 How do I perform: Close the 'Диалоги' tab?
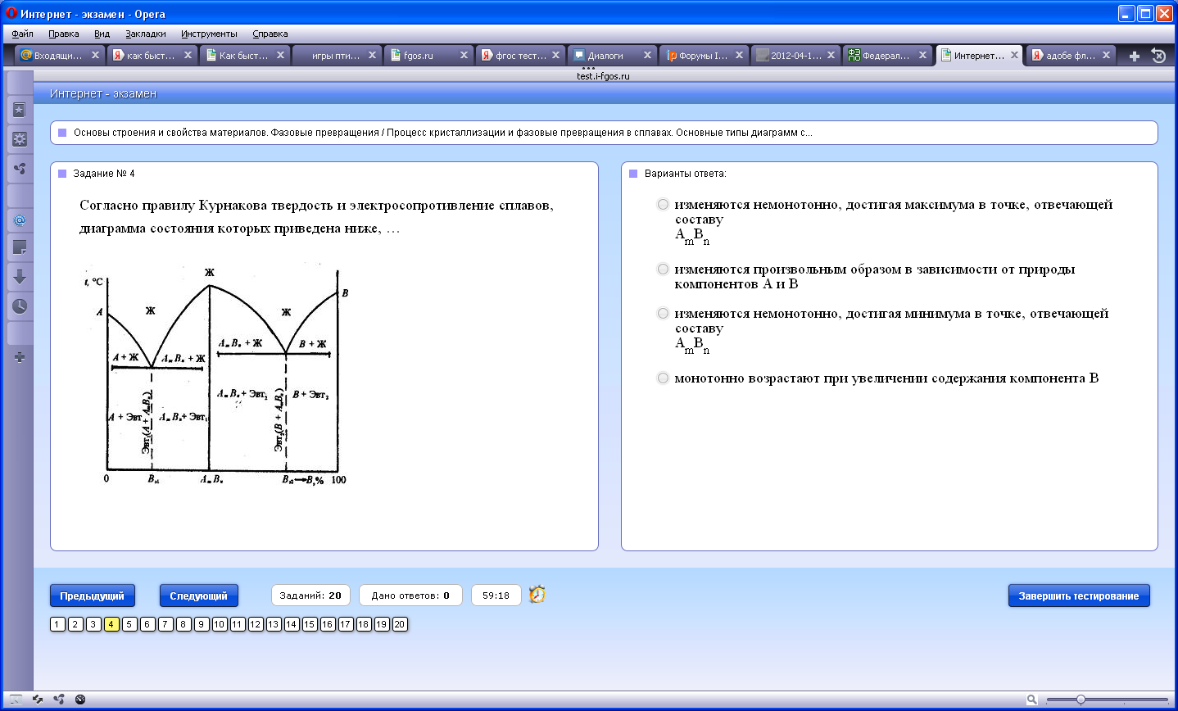tap(647, 55)
